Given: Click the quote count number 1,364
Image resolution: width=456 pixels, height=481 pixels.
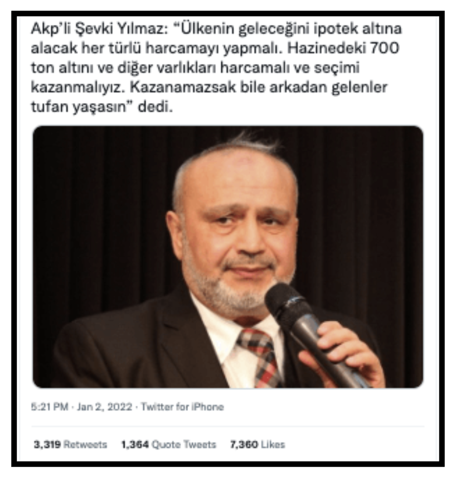Looking at the screenshot, I should pos(135,445).
